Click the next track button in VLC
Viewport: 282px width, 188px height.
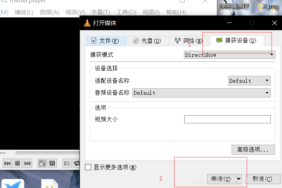[x=28, y=163]
